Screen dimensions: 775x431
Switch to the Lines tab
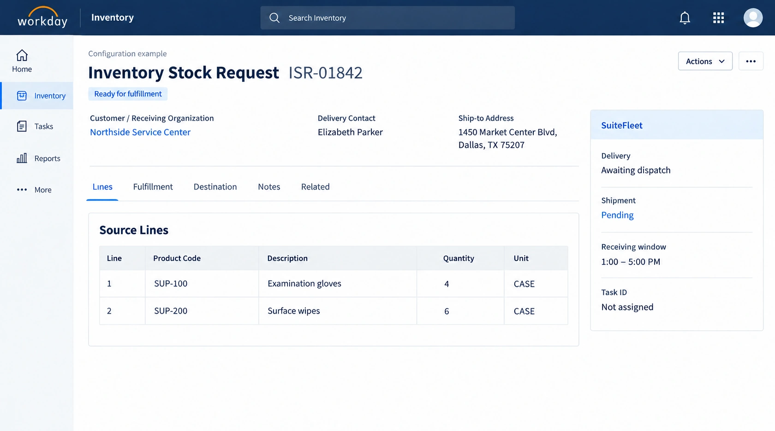[x=102, y=187]
